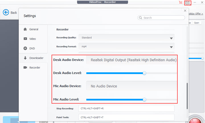The height and width of the screenshot is (123, 205).
Task: Select the Recorder camera icon
Action: (25, 67)
